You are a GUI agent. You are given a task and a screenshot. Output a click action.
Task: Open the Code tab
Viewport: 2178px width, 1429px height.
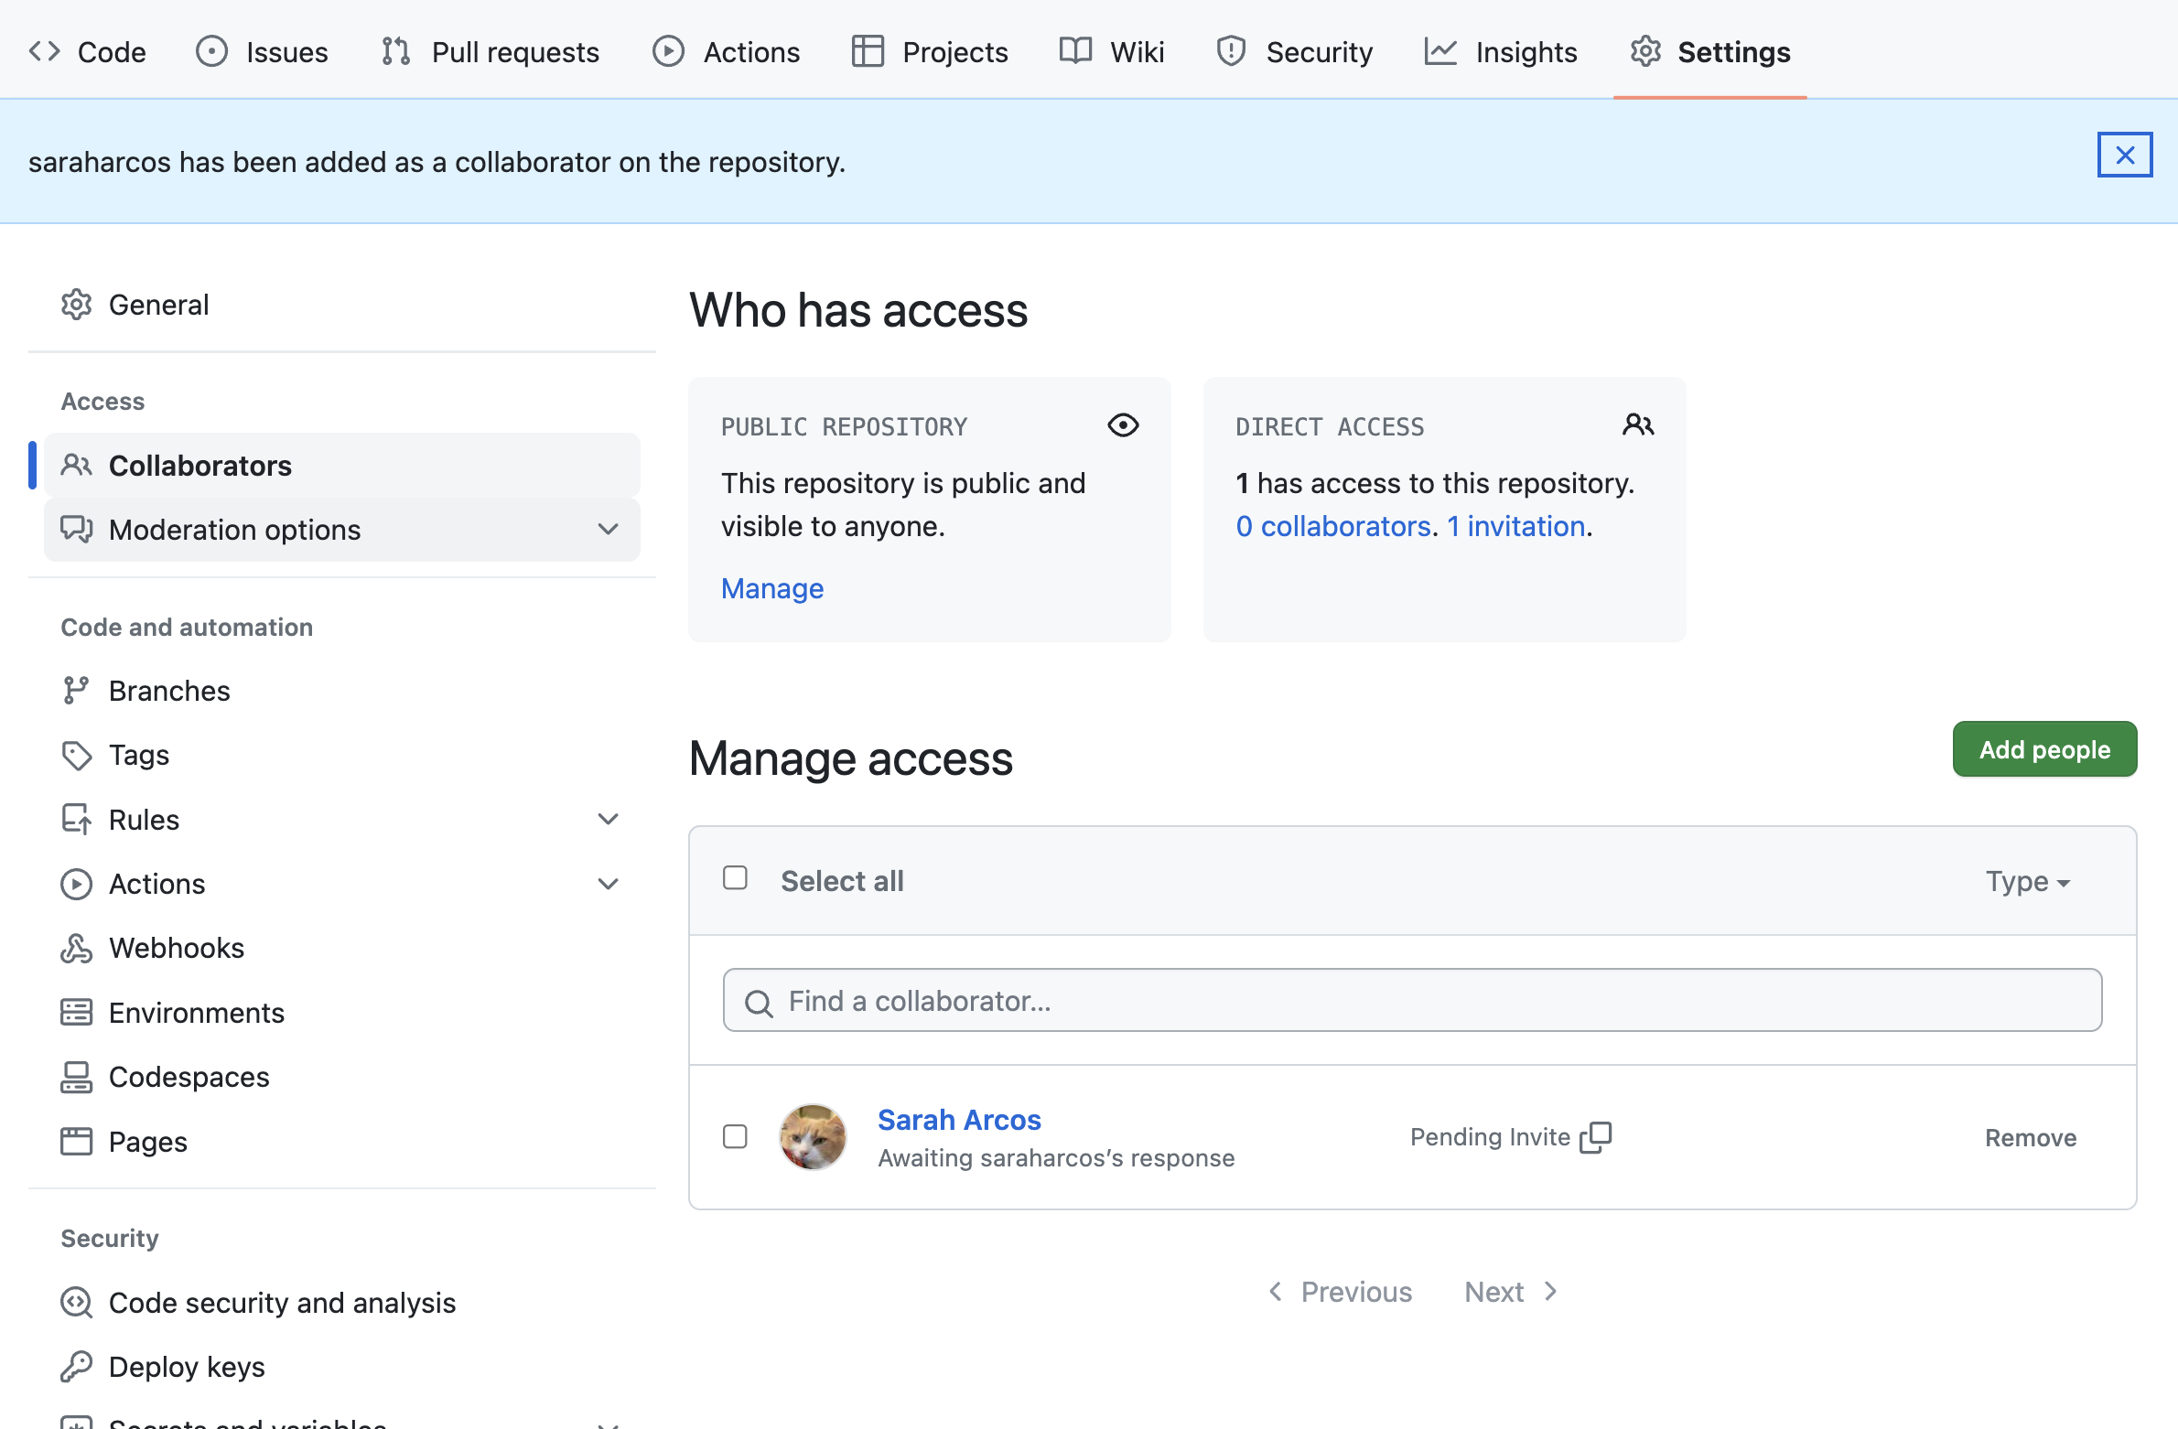[x=88, y=52]
